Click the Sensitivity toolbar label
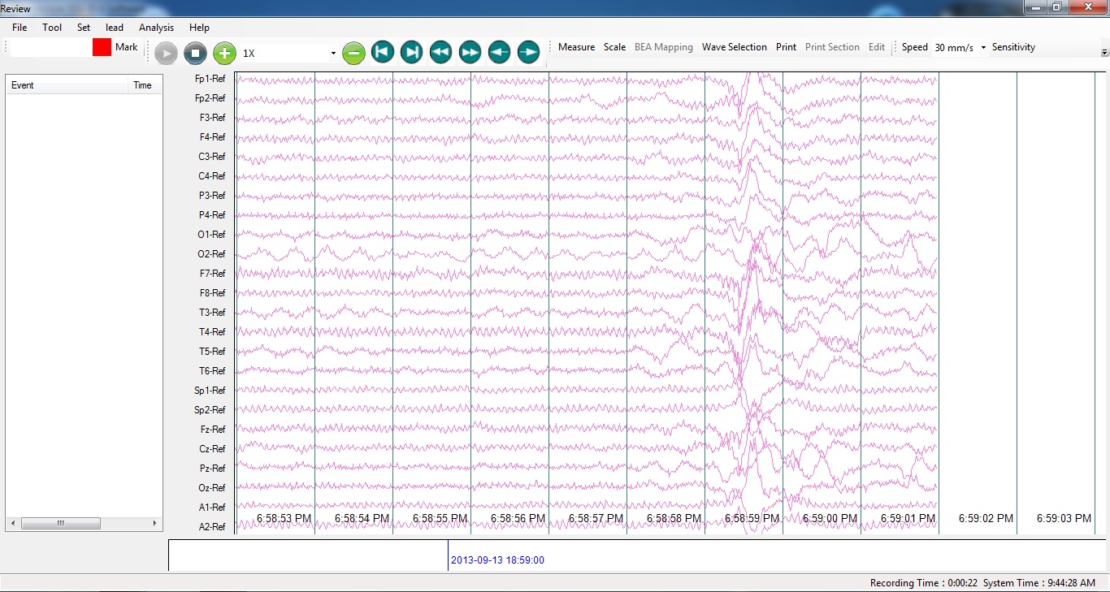This screenshot has height=592, width=1110. coord(1014,47)
